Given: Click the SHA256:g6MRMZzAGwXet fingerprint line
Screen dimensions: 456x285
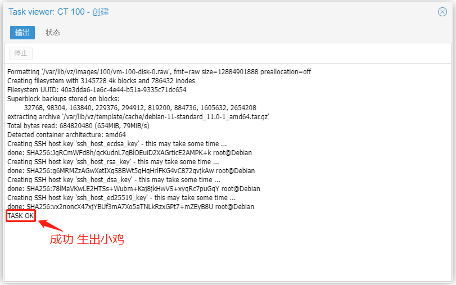Looking at the screenshot, I should pyautogui.click(x=131, y=171).
